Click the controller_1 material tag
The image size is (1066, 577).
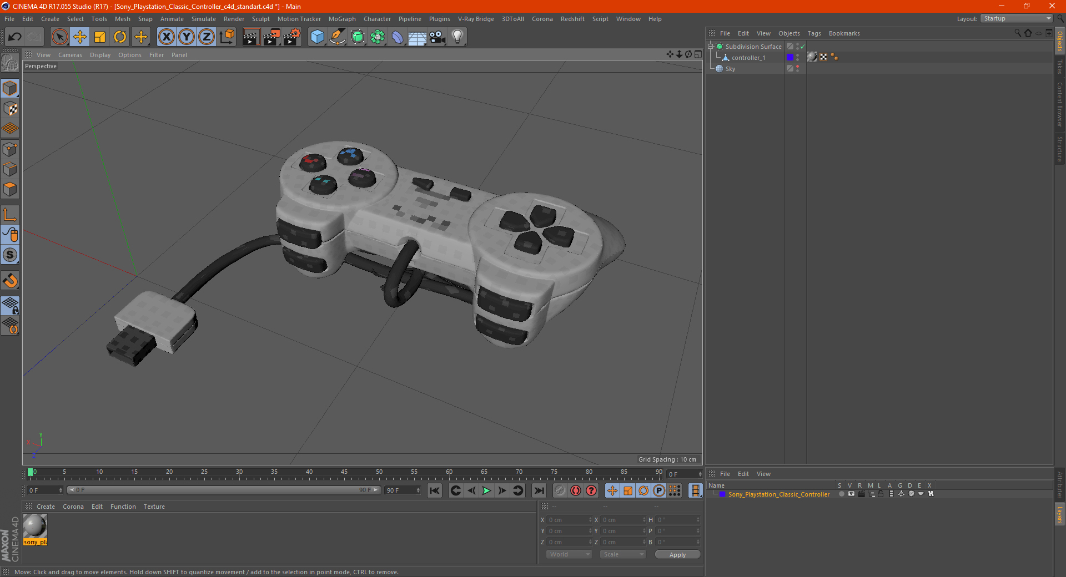click(x=812, y=57)
